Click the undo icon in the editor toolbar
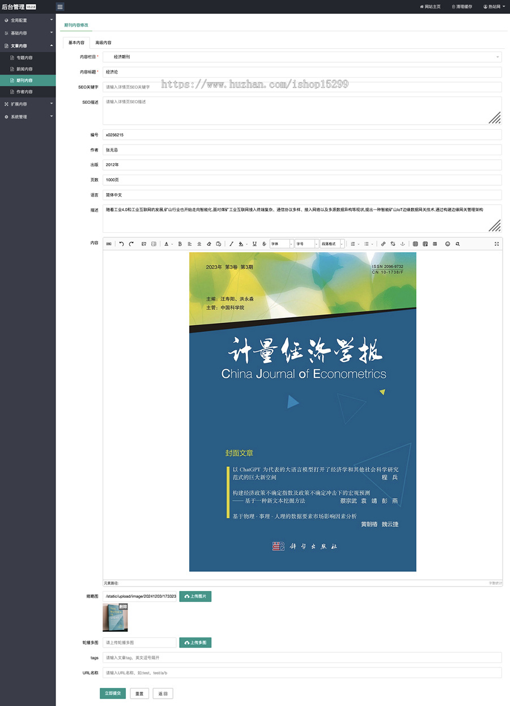This screenshot has width=510, height=706. pyautogui.click(x=121, y=244)
